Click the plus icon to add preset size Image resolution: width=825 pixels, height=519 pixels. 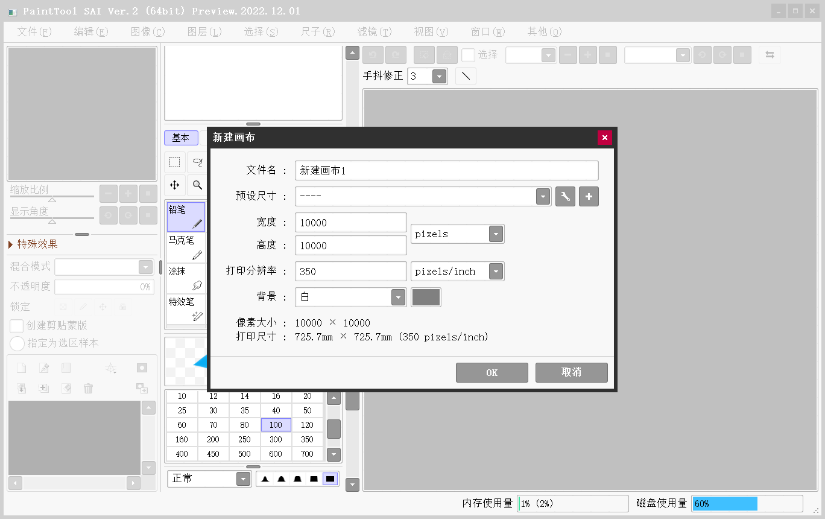pyautogui.click(x=589, y=197)
